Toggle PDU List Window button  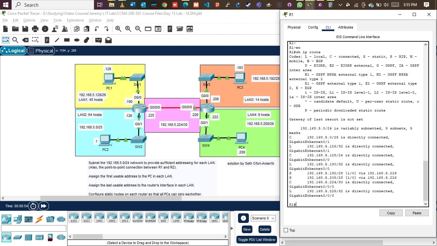[x=257, y=240]
